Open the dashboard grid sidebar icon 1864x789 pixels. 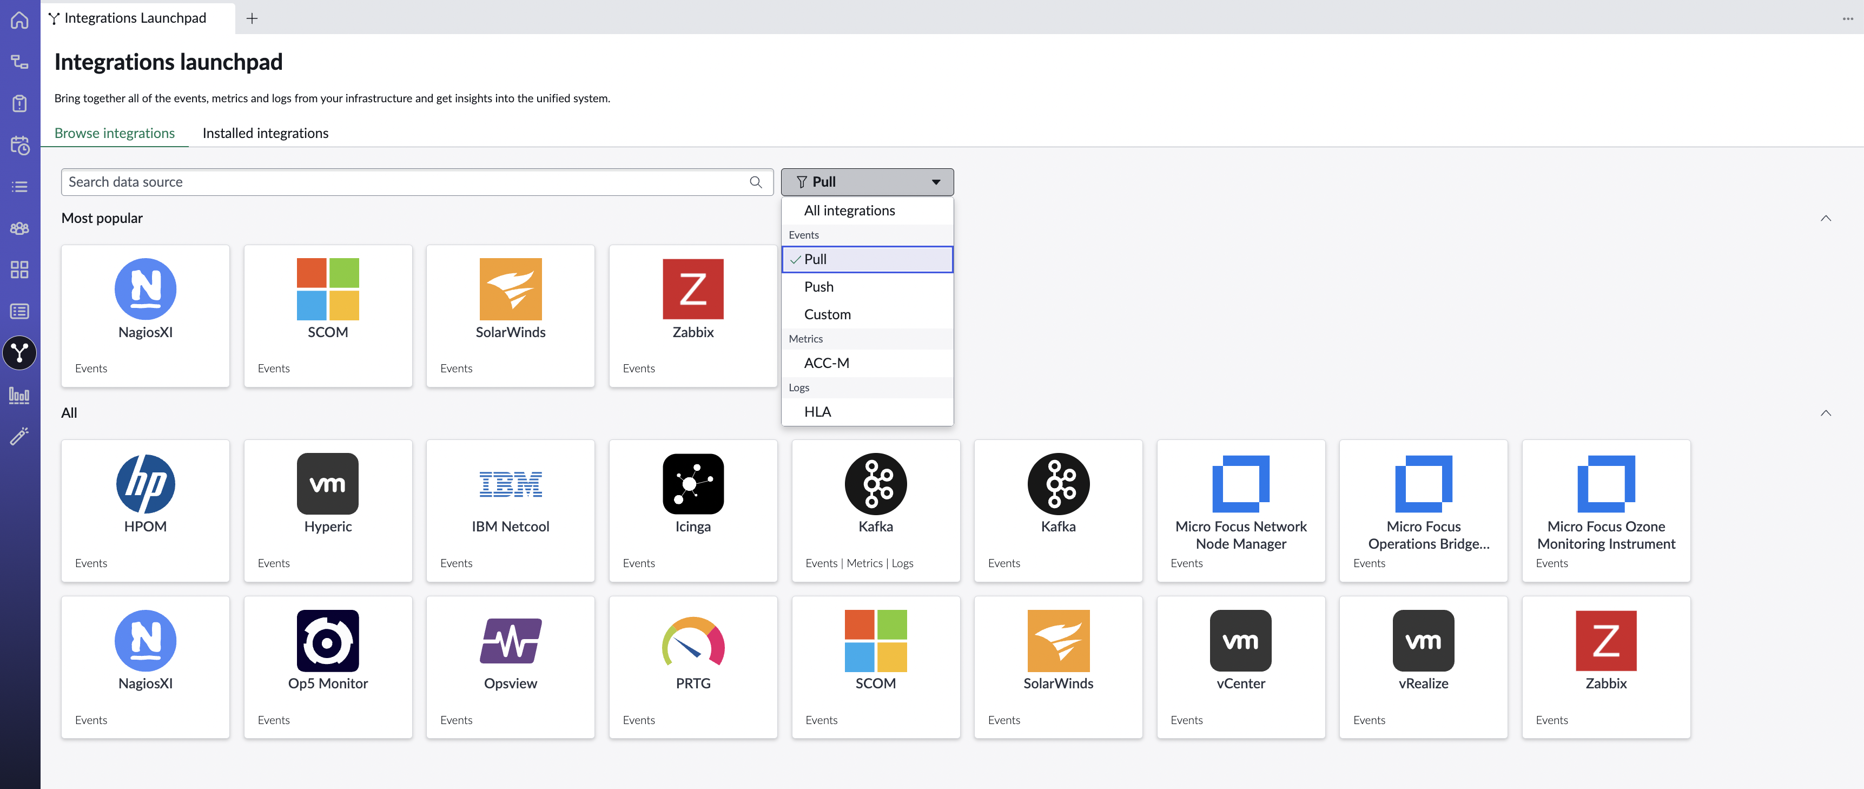(x=19, y=270)
